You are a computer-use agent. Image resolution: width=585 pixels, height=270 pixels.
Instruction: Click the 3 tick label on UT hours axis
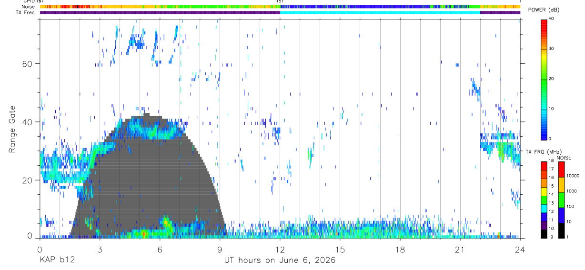pyautogui.click(x=100, y=249)
